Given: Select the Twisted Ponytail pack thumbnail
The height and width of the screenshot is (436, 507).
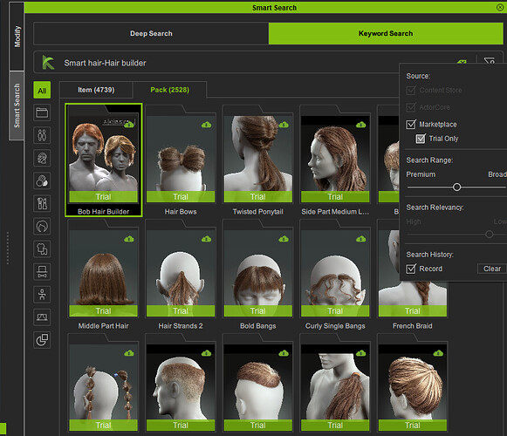Looking at the screenshot, I should coord(257,160).
